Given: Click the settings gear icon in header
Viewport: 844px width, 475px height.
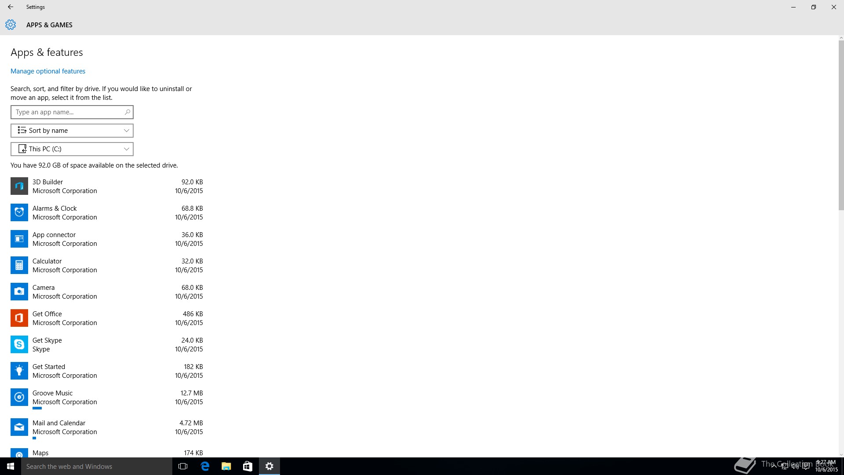Looking at the screenshot, I should 11,25.
